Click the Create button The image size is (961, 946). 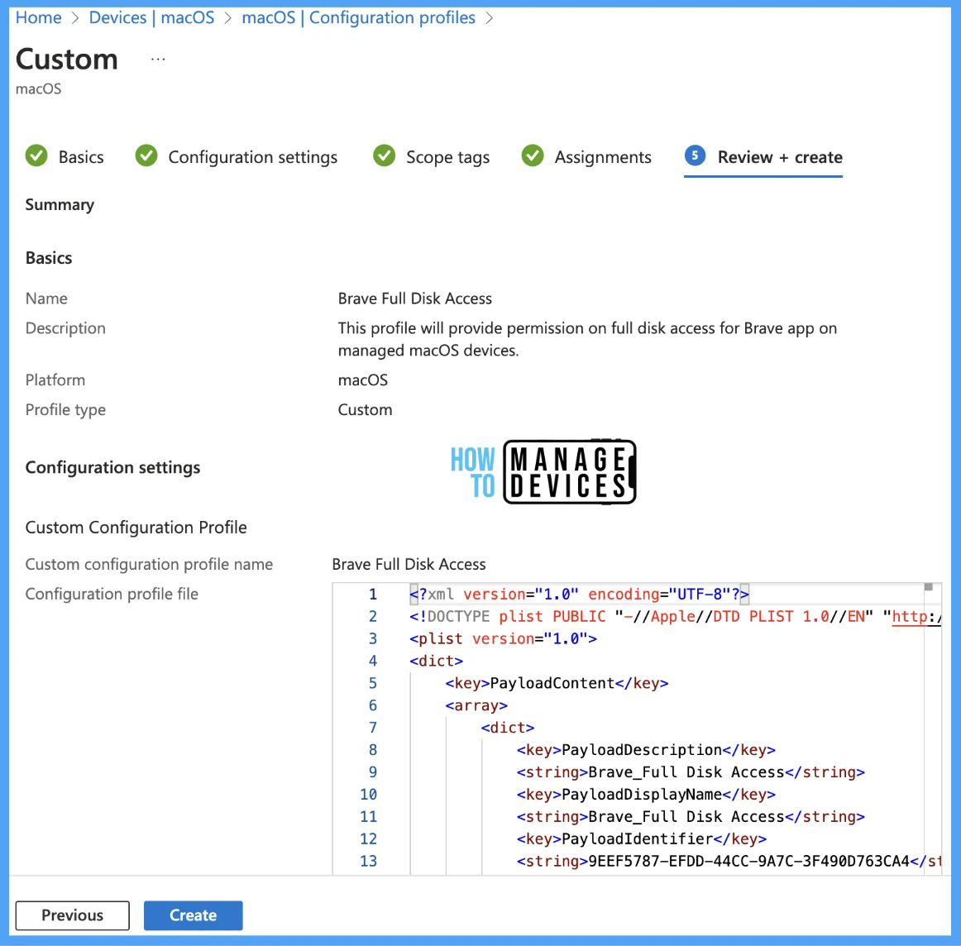(x=193, y=915)
